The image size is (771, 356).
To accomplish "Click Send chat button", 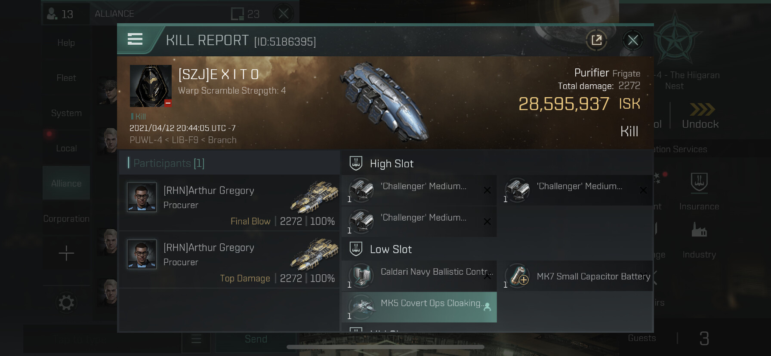I will pos(256,339).
